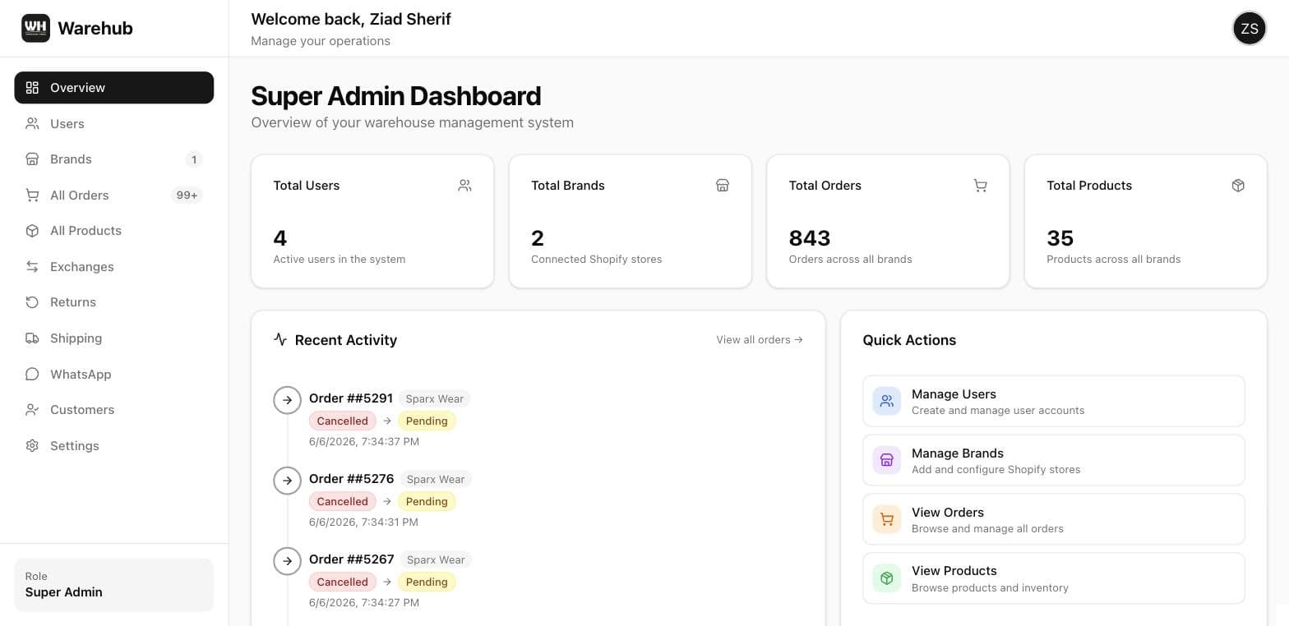
Task: Open the ZS profile avatar
Action: click(1249, 28)
